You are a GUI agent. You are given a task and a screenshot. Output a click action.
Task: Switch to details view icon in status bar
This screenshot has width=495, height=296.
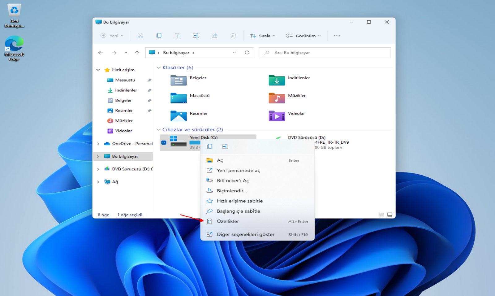coord(381,215)
